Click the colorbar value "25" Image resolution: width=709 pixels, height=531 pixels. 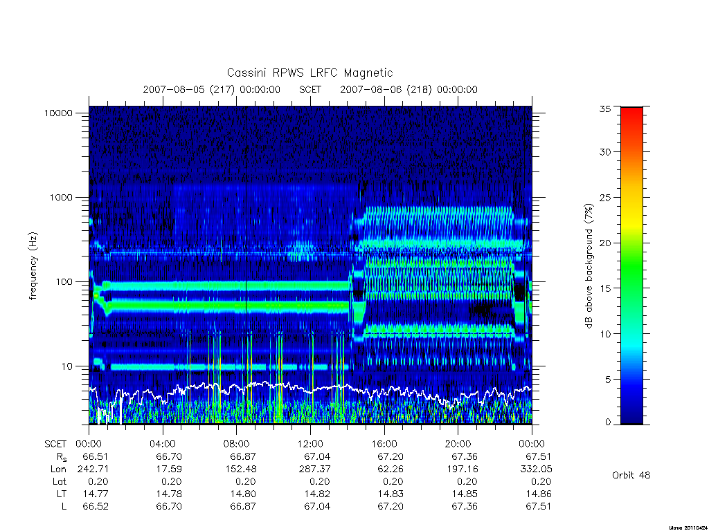(604, 197)
